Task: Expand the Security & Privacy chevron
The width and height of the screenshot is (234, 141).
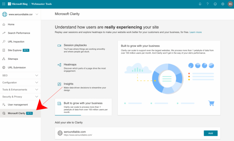Action: click(37, 97)
